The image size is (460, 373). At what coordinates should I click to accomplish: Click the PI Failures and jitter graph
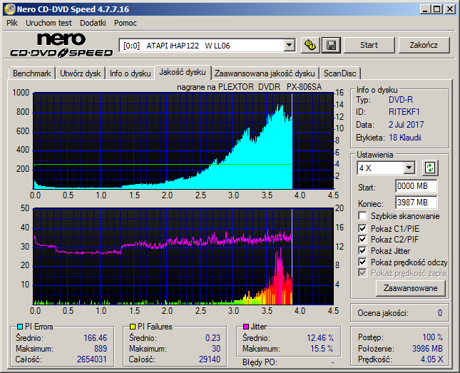[183, 256]
